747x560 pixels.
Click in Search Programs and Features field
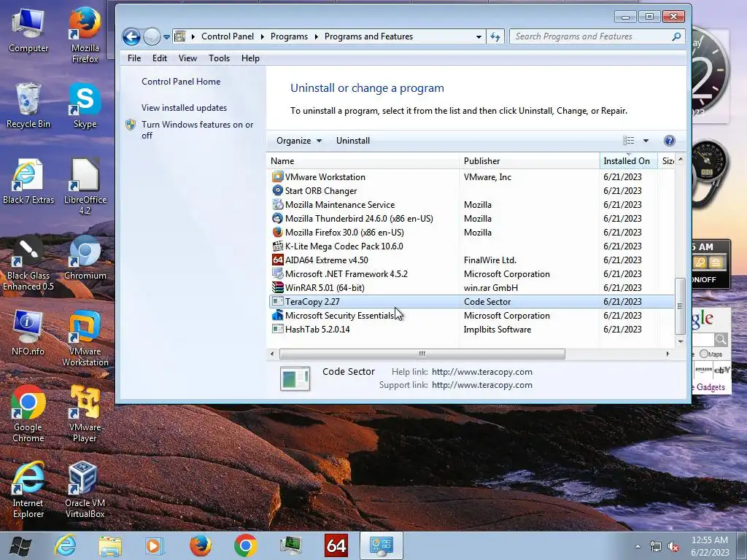[x=591, y=36]
